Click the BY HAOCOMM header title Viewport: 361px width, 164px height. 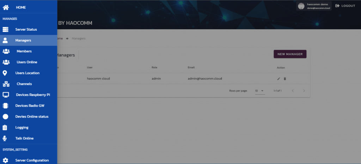pyautogui.click(x=75, y=23)
